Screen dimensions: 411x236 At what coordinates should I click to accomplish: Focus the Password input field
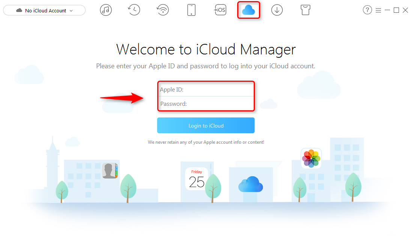pos(206,104)
